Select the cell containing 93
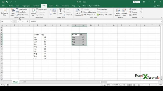This screenshot has width=163, height=91. point(45,51)
